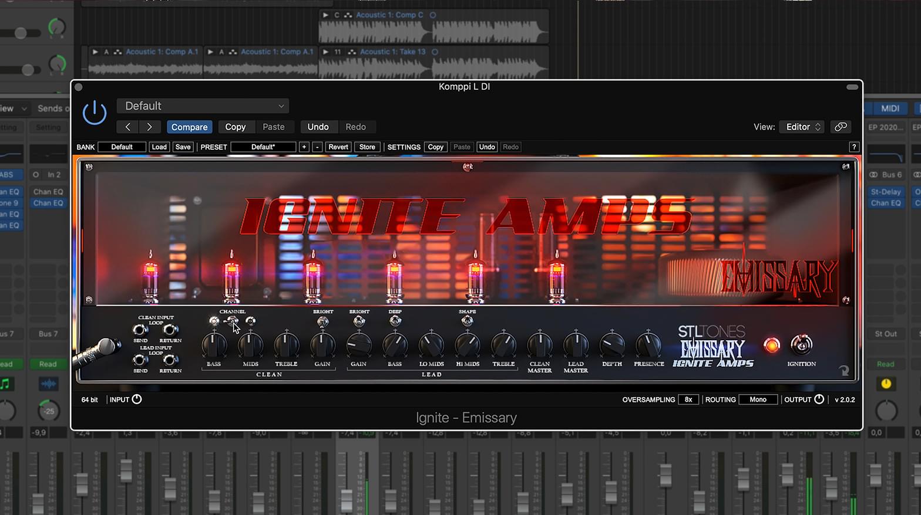
Task: Click the preset Default* name field
Action: pyautogui.click(x=263, y=147)
